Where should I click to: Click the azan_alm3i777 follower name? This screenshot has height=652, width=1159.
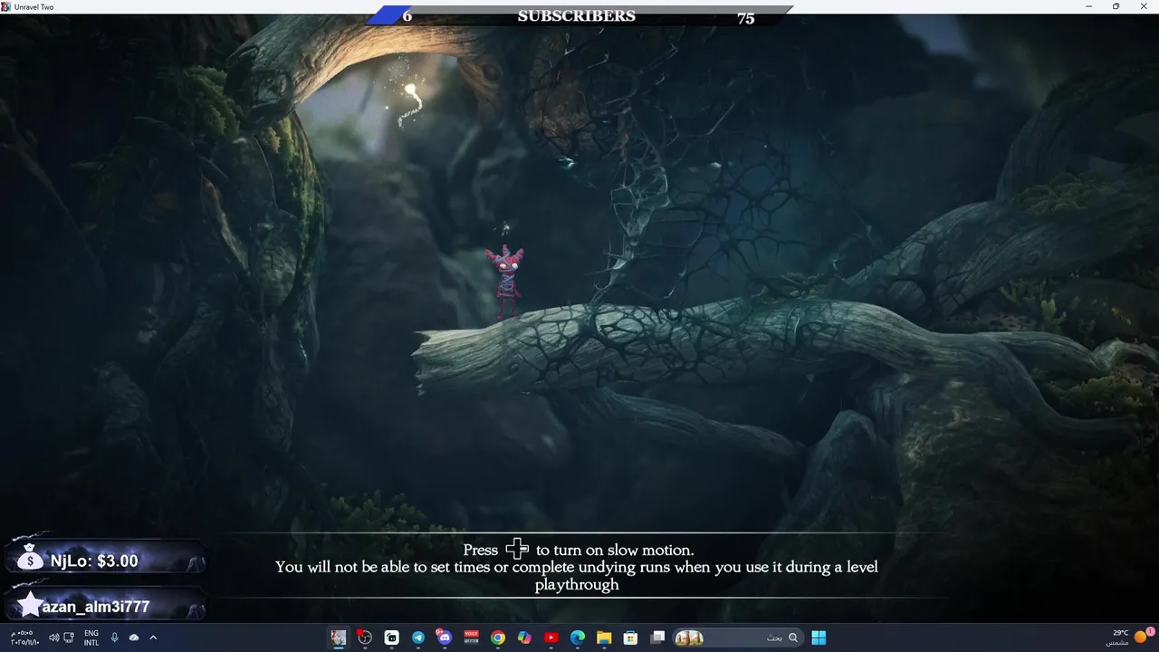click(96, 607)
